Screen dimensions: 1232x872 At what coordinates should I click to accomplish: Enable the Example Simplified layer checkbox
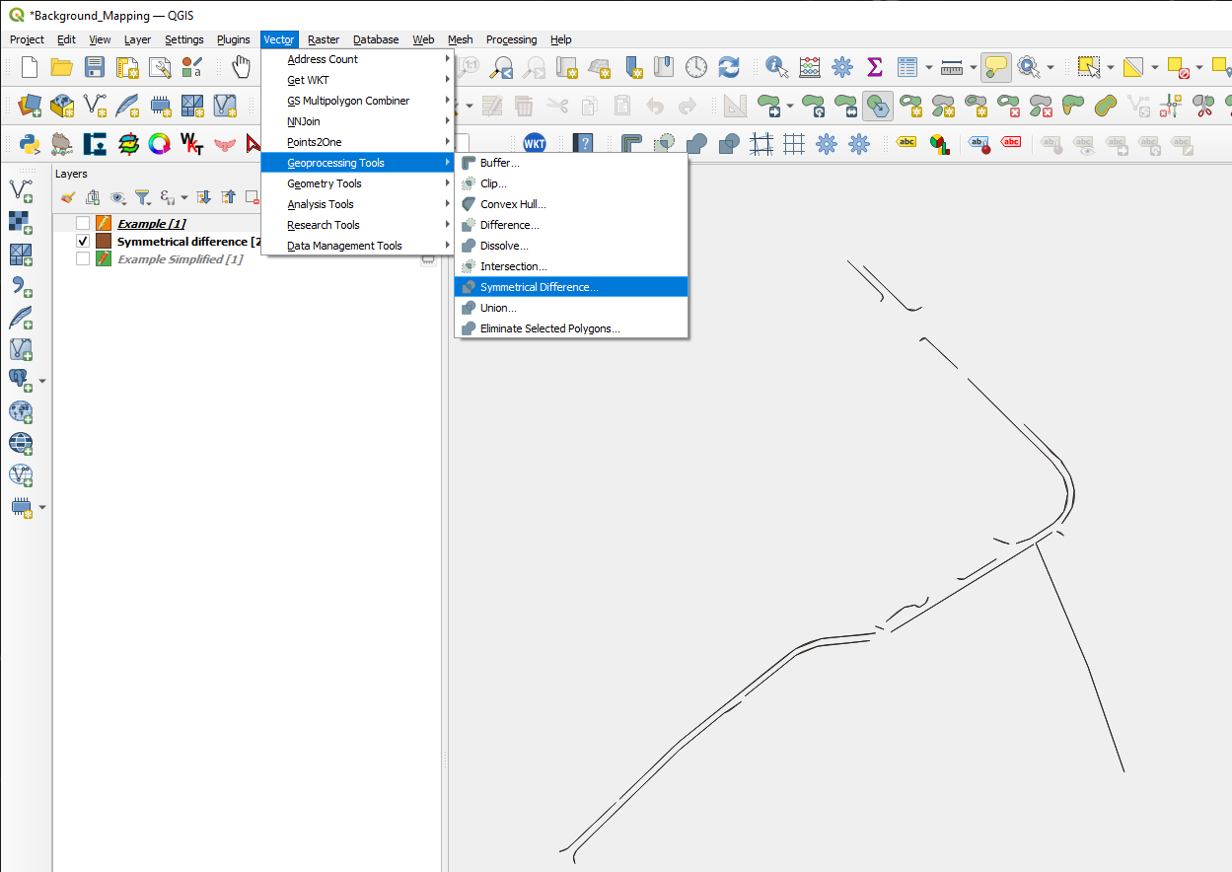pyautogui.click(x=83, y=258)
